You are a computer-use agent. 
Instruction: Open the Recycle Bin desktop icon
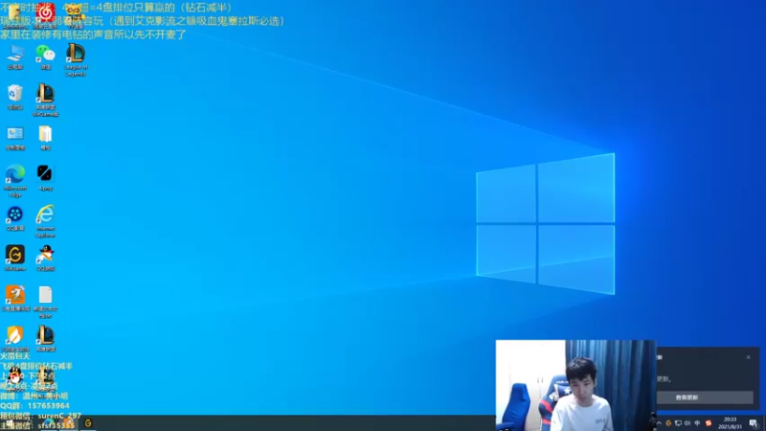click(x=15, y=97)
